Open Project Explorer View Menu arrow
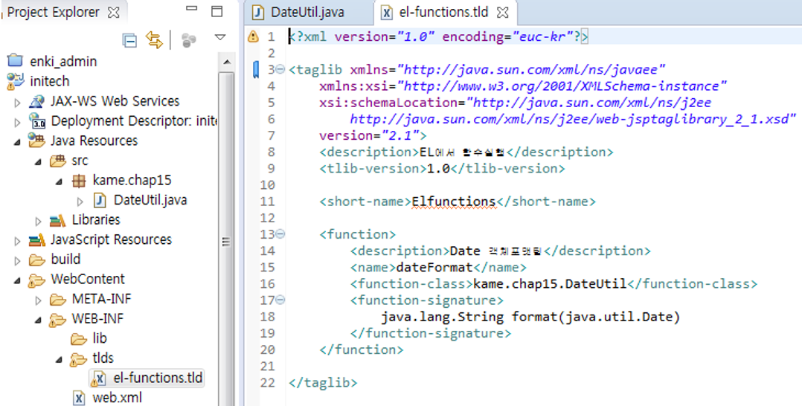Screen dimensions: 802x406 pyautogui.click(x=220, y=37)
